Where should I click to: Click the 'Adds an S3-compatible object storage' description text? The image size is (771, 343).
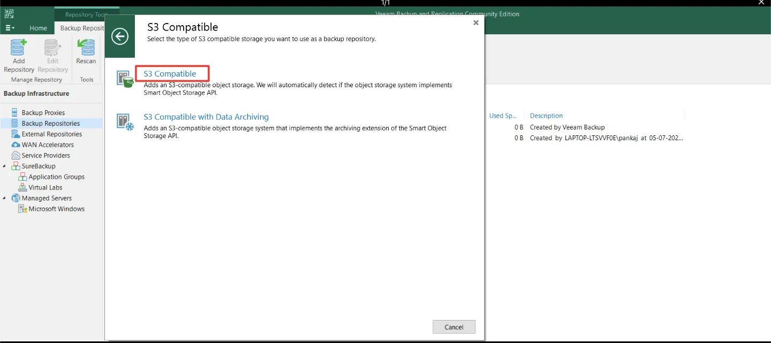[x=298, y=89]
